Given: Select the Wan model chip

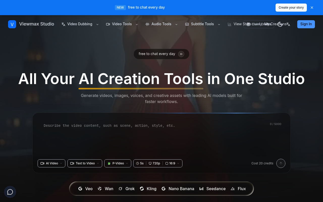Looking at the screenshot, I should [105, 189].
